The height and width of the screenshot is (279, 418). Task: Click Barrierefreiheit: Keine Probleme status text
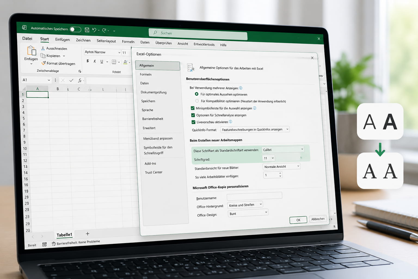[78, 242]
